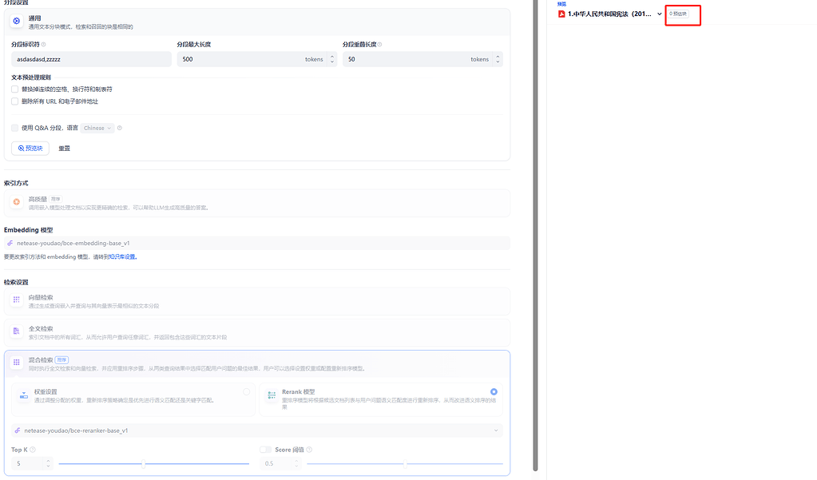This screenshot has width=817, height=480.
Task: Click the 重置 button
Action: point(64,149)
